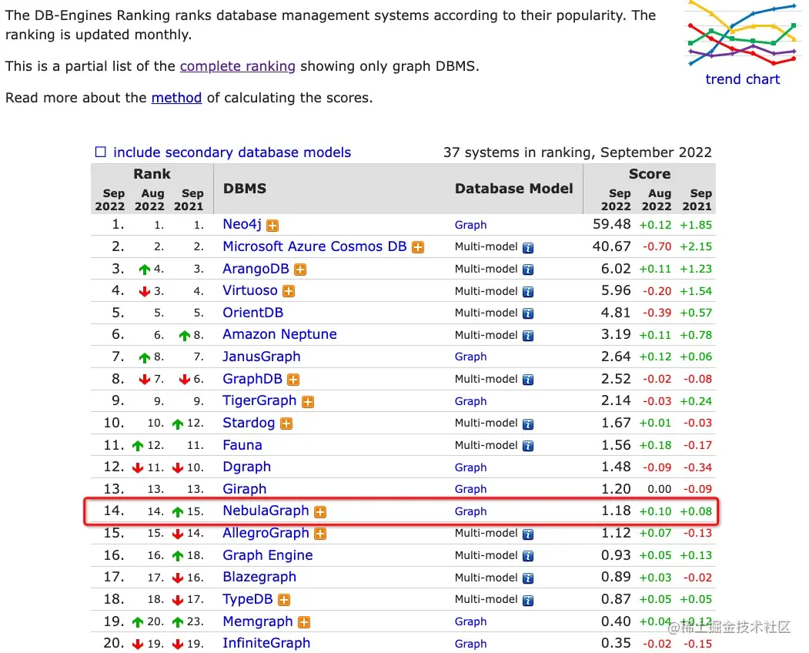Click Multi-model info icon in Virtuoso row
The height and width of the screenshot is (653, 809).
click(x=528, y=292)
